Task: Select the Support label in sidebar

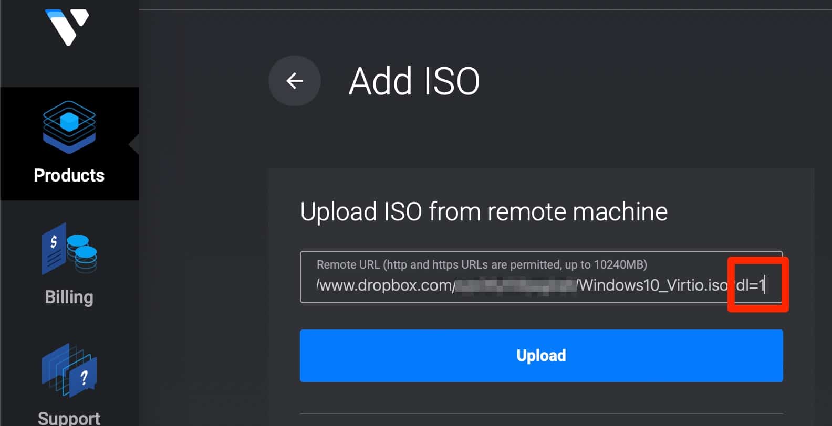Action: pyautogui.click(x=69, y=418)
